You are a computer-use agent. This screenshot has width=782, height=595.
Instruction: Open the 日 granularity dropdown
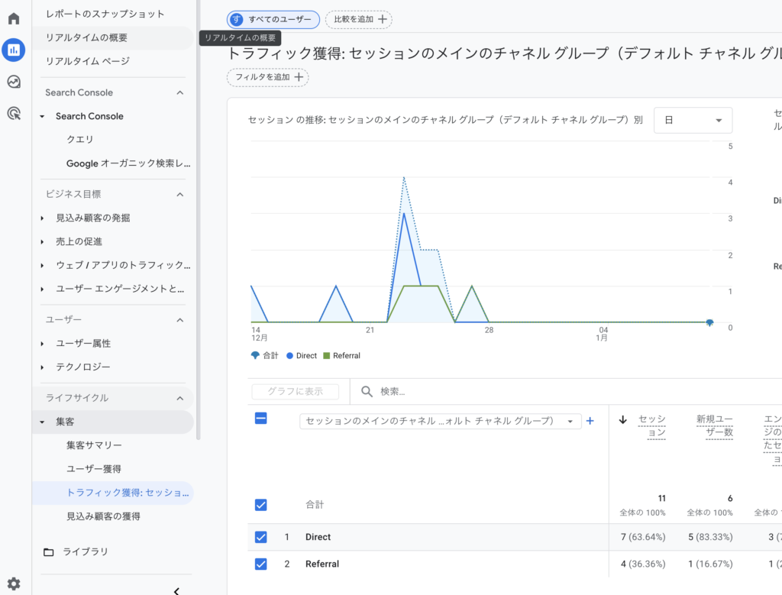click(x=693, y=121)
